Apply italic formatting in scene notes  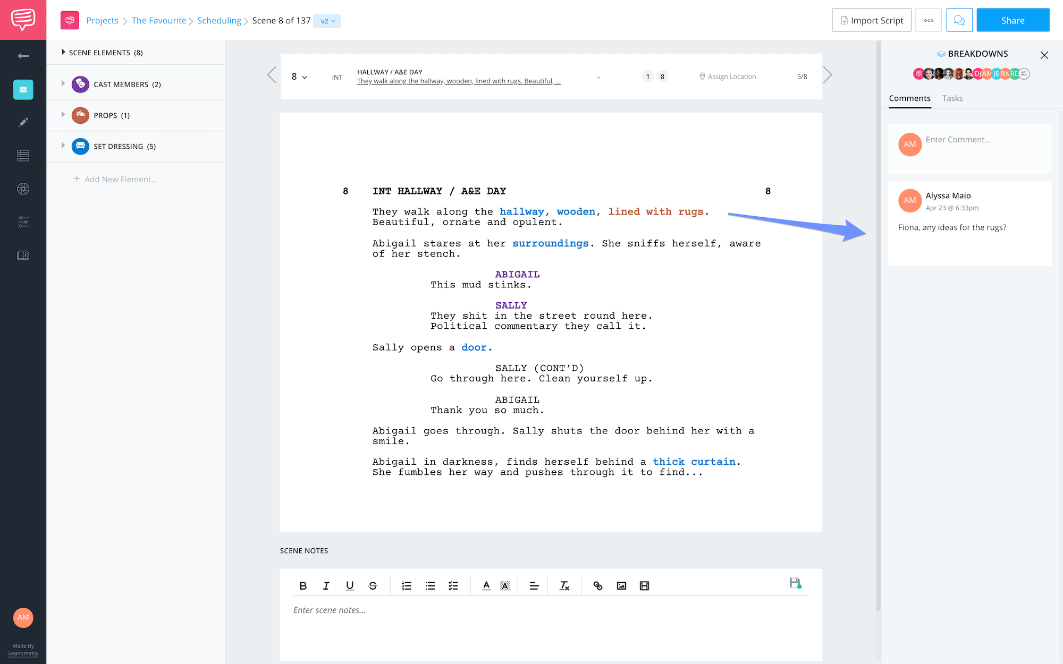(x=326, y=585)
